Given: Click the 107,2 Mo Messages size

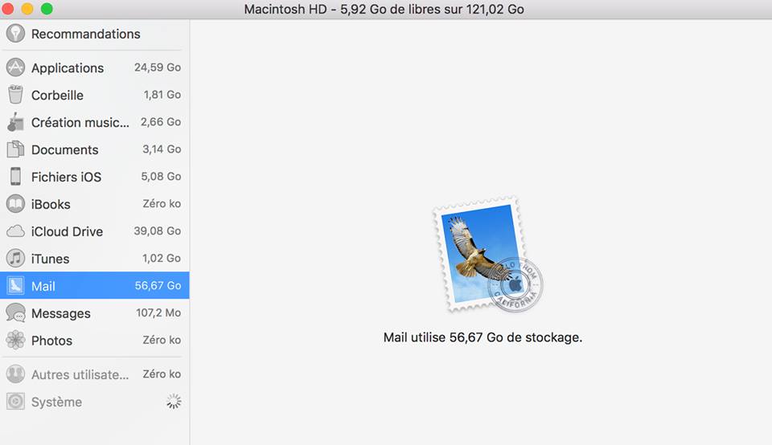Looking at the screenshot, I should [158, 312].
